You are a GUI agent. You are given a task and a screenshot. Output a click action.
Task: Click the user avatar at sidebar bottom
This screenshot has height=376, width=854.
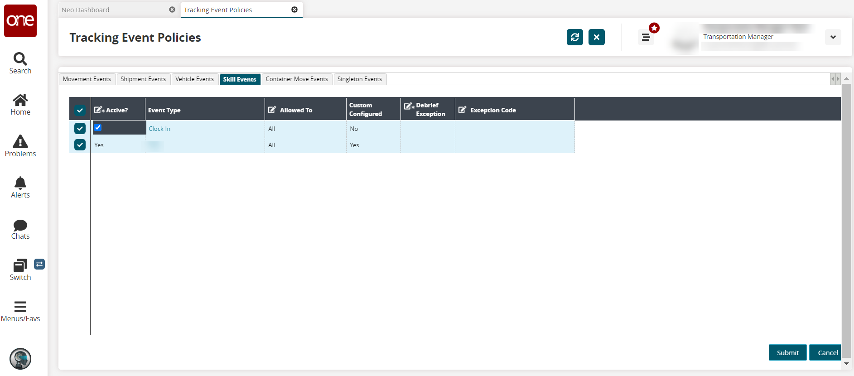click(x=20, y=359)
